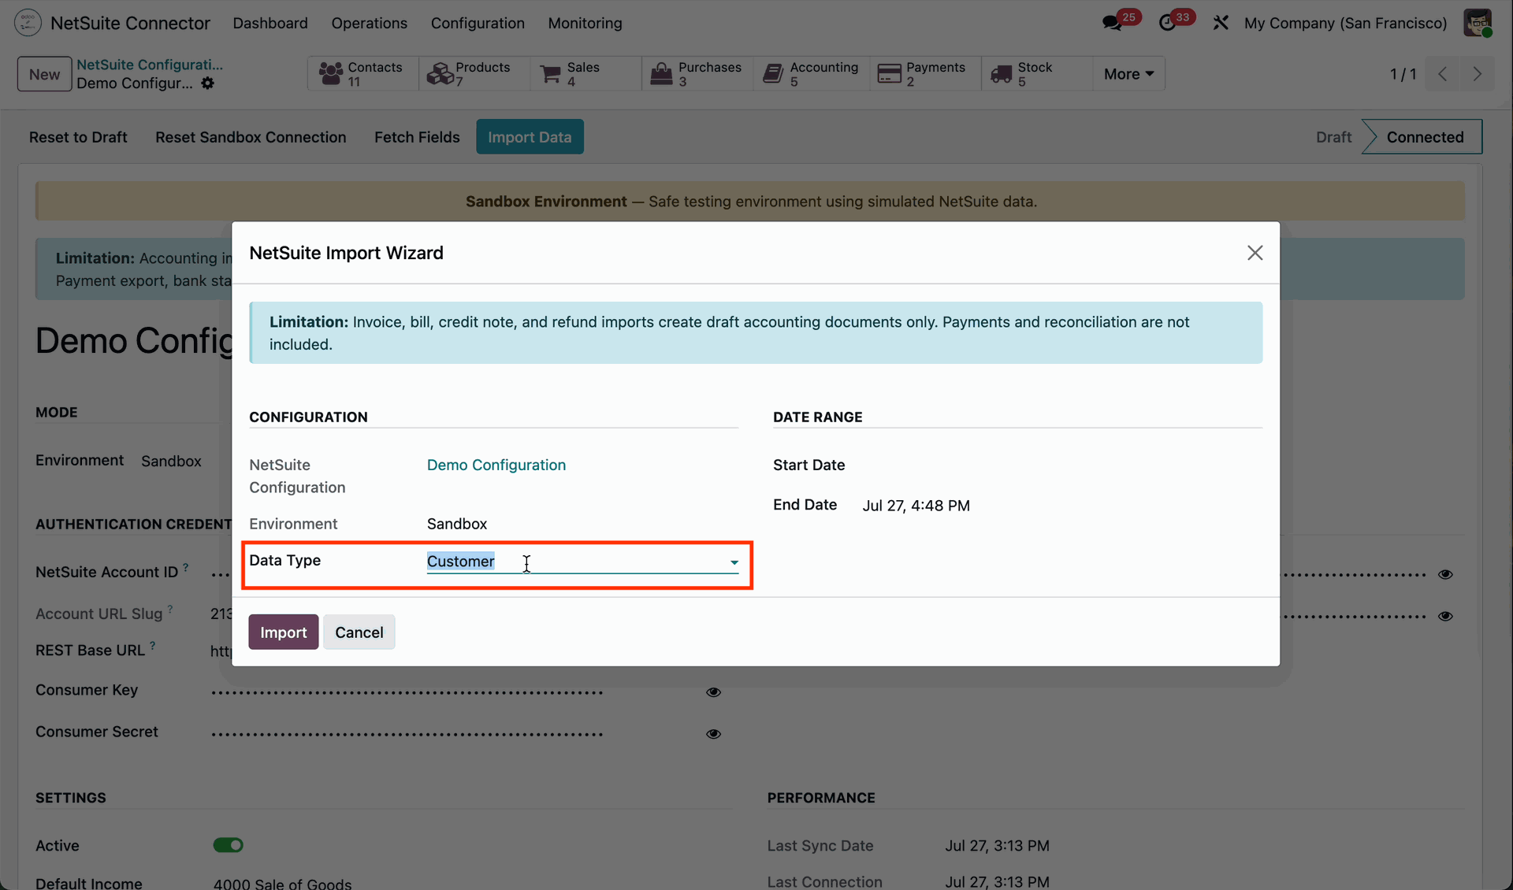1513x890 pixels.
Task: Show help for REST Base URL
Action: pyautogui.click(x=152, y=645)
